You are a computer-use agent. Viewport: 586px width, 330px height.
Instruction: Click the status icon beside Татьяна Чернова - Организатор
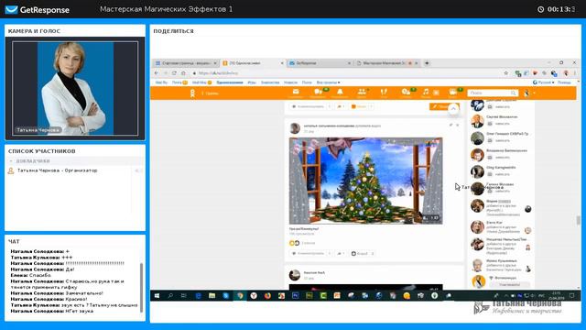pos(138,170)
